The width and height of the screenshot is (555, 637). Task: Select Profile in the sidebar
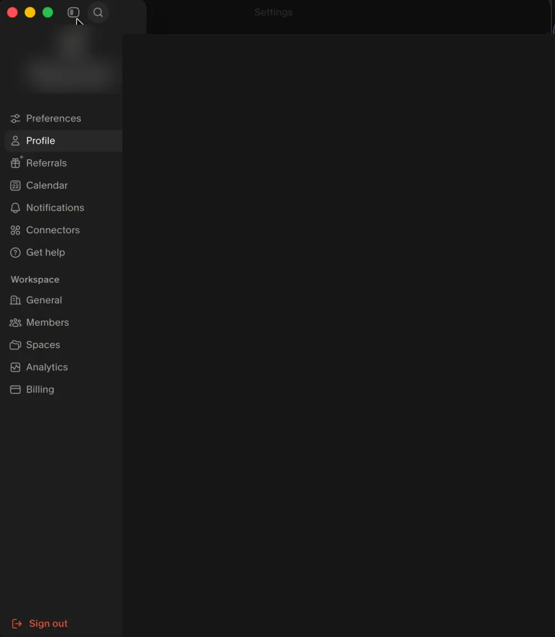[x=63, y=141]
